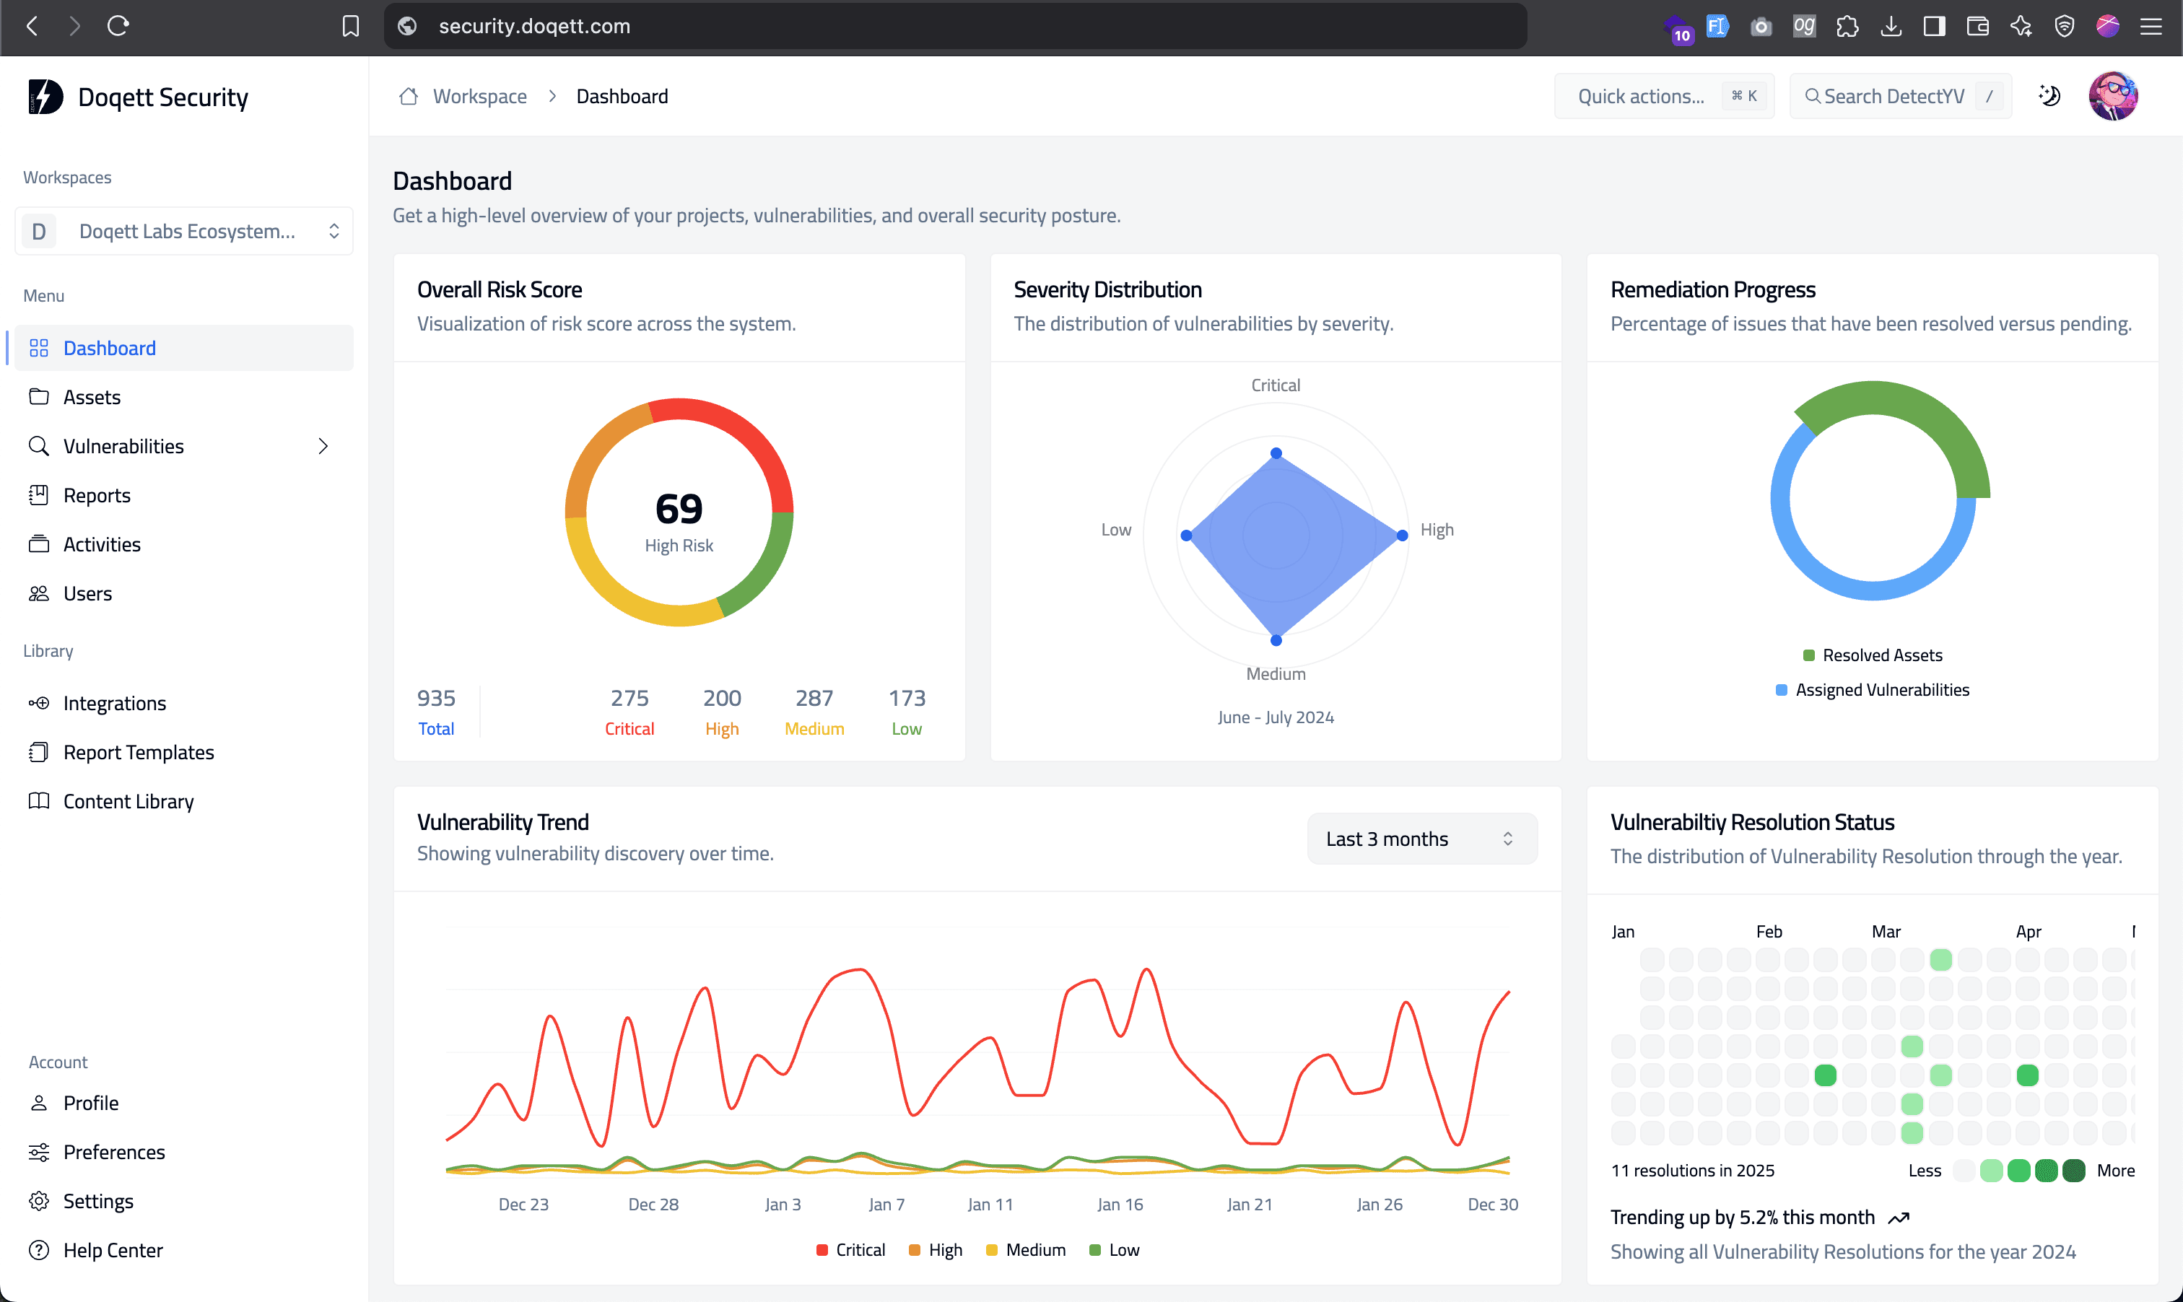The width and height of the screenshot is (2183, 1302).
Task: Toggle the browser sidebar panel icon
Action: [x=1934, y=26]
